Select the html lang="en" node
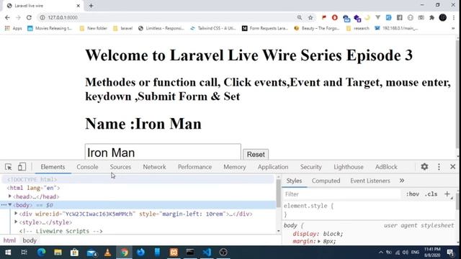 [33, 188]
